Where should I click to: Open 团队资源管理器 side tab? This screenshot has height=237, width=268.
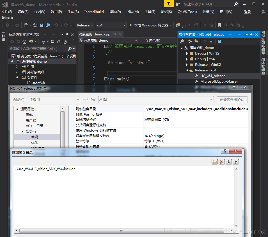(x=263, y=43)
